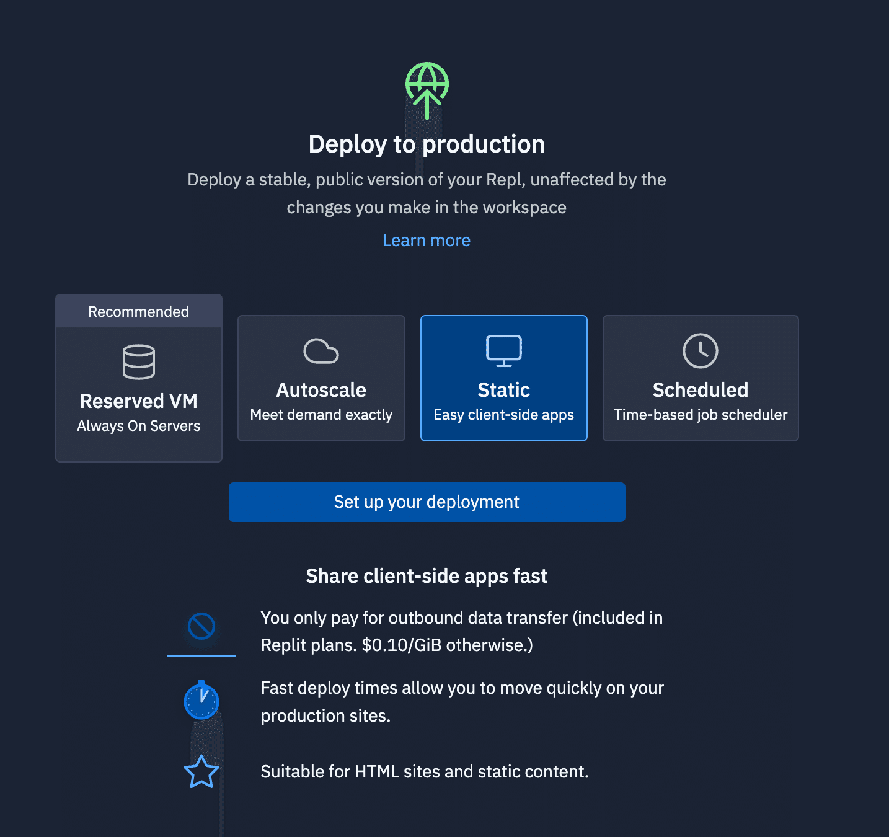Viewport: 889px width, 837px height.
Task: Pick the Scheduled deployment type label
Action: tap(700, 390)
